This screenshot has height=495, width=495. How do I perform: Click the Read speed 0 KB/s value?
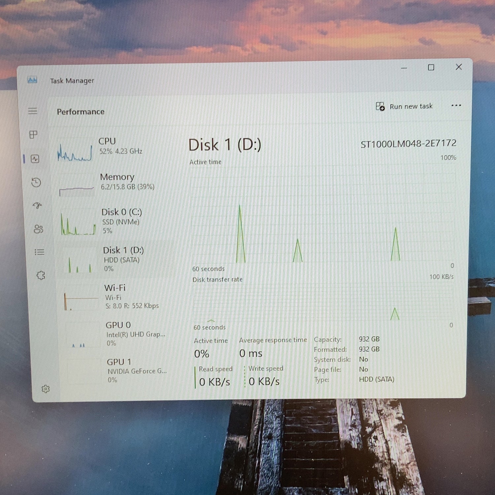[214, 382]
